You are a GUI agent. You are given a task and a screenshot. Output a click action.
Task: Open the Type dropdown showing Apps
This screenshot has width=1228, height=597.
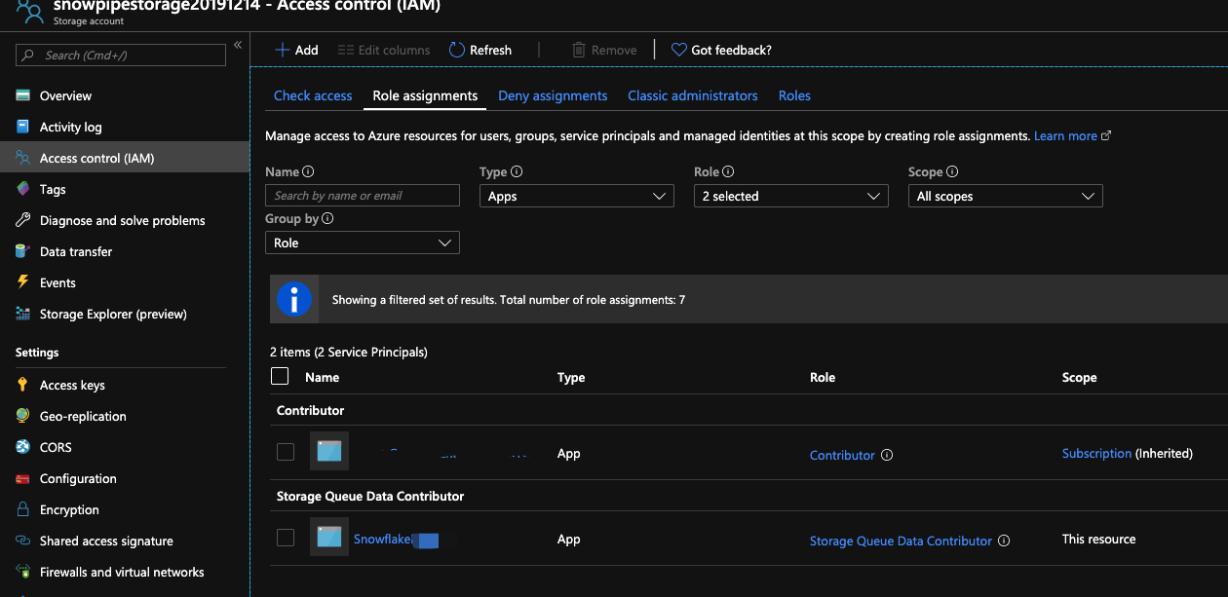coord(577,196)
